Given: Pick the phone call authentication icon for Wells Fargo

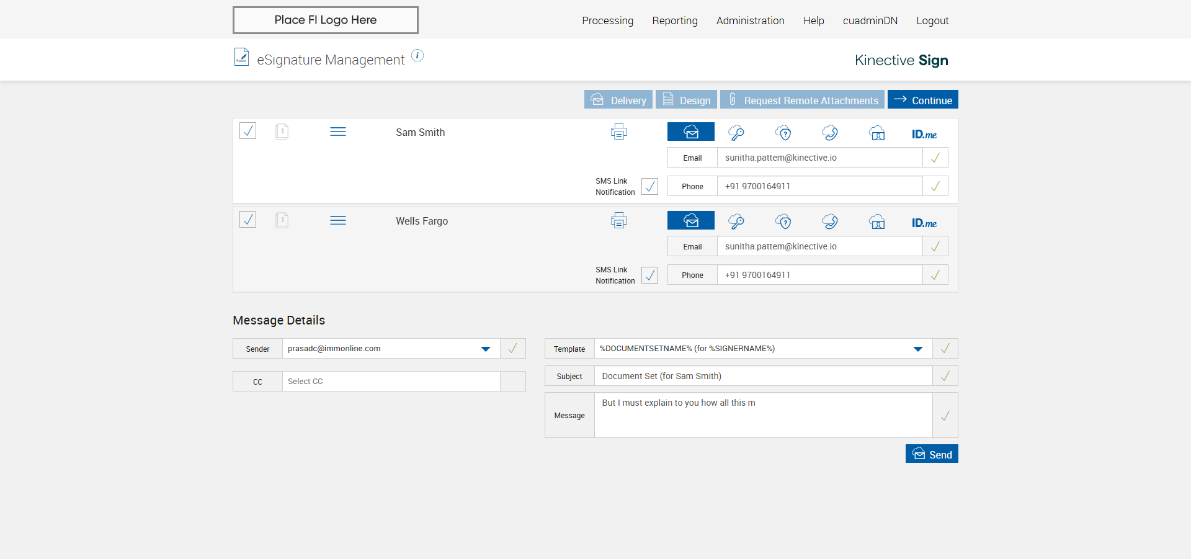Looking at the screenshot, I should 830,221.
